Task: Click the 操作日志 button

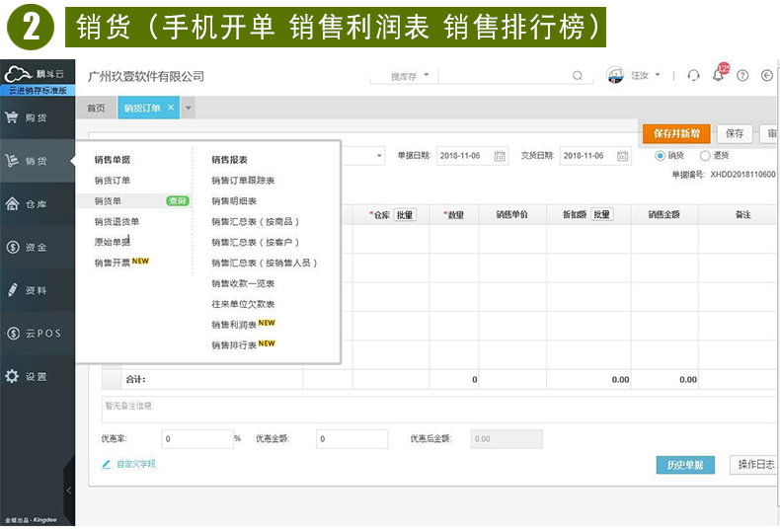Action: click(755, 465)
